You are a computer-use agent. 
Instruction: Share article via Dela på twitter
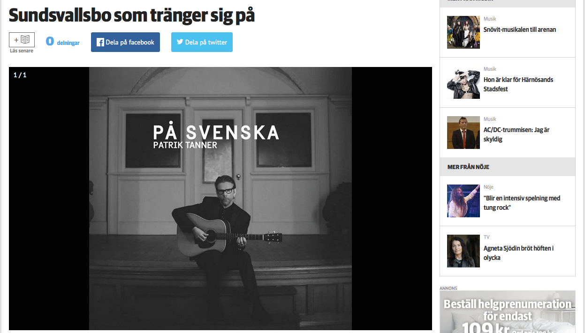pyautogui.click(x=202, y=42)
